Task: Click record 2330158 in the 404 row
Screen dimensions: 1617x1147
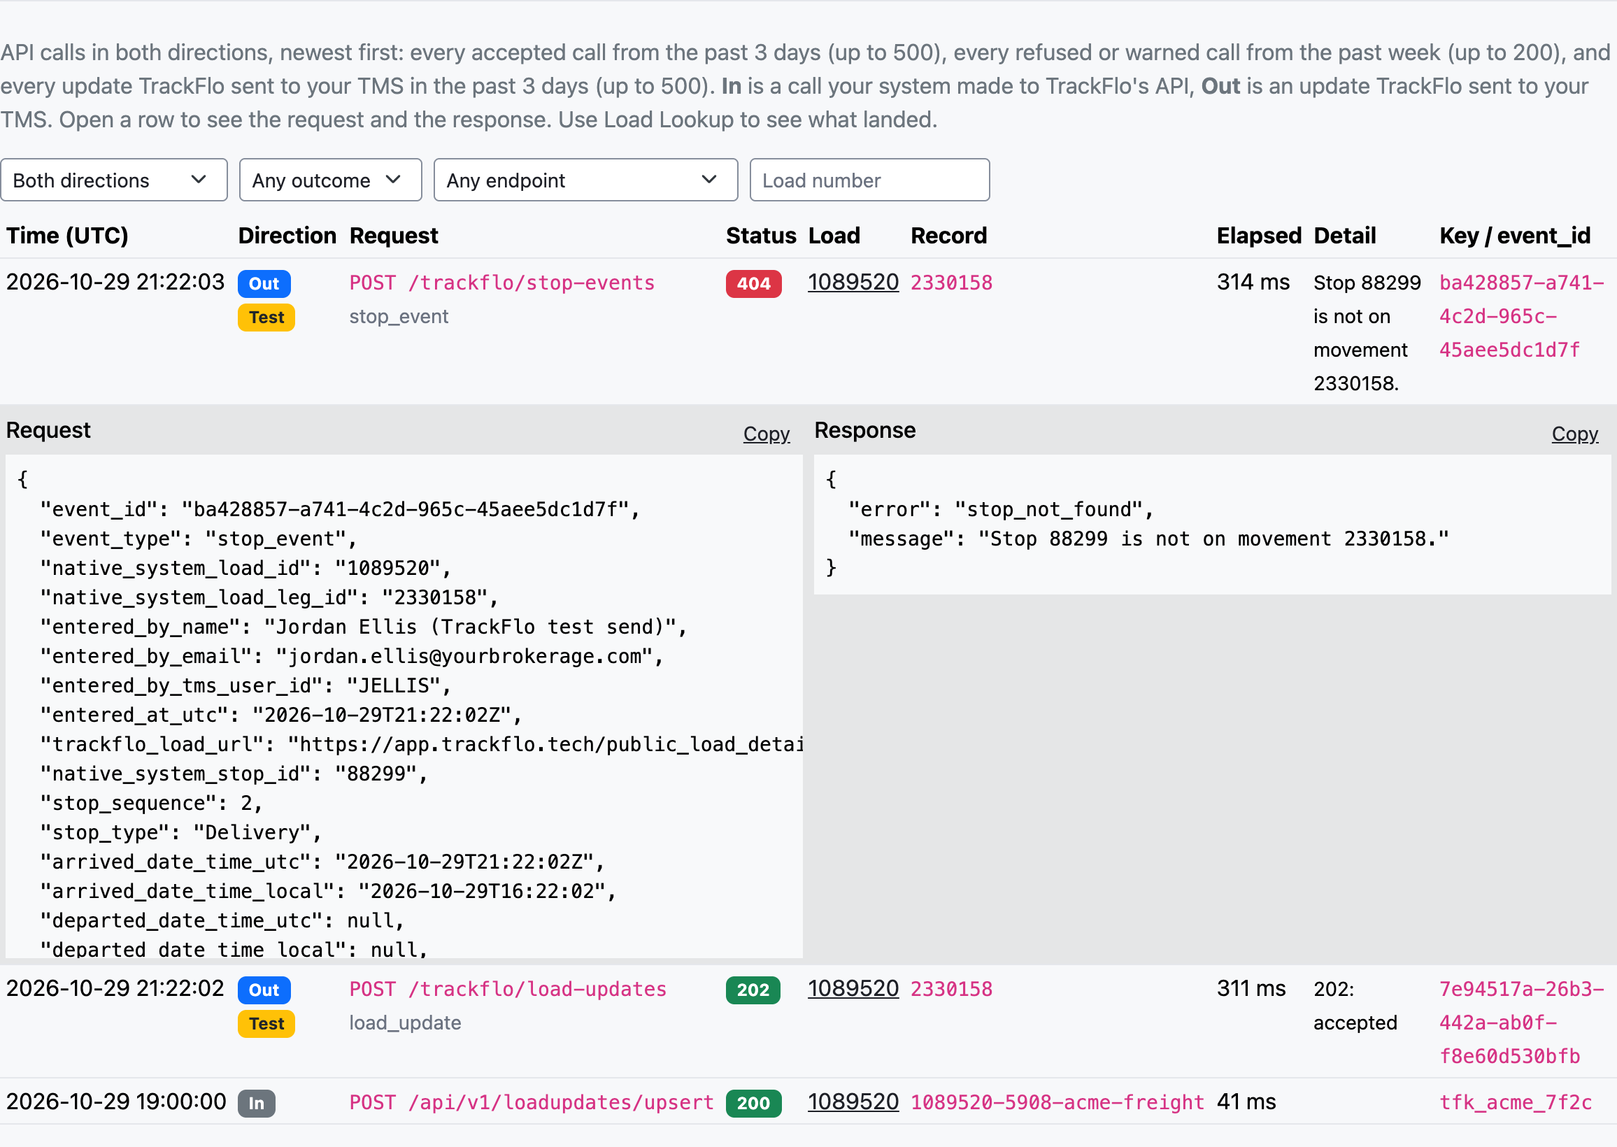Action: pyautogui.click(x=951, y=283)
